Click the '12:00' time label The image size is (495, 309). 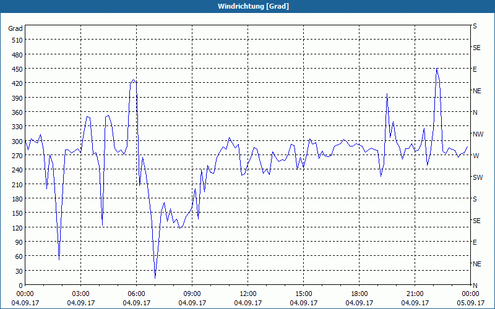click(x=248, y=294)
